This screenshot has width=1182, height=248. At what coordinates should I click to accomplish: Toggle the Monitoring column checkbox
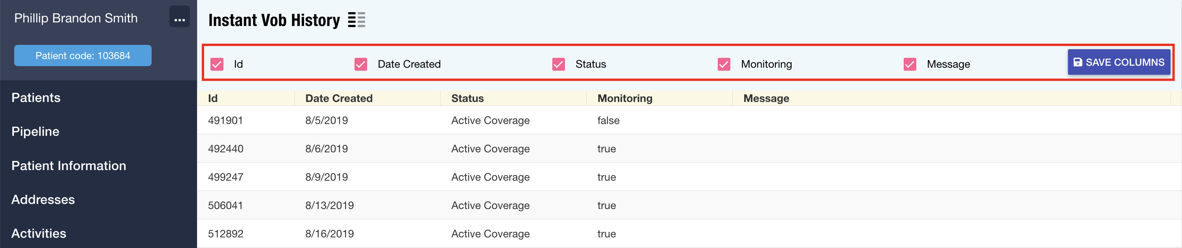[x=724, y=65]
